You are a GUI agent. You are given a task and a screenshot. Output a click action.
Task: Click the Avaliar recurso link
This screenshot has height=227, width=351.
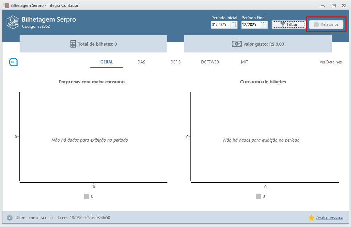[329, 217]
